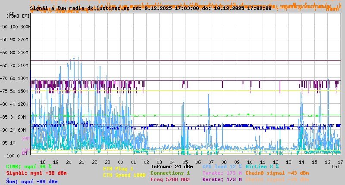Select the 'Connections 1' legend text
This screenshot has height=185, width=345.
(x=170, y=173)
